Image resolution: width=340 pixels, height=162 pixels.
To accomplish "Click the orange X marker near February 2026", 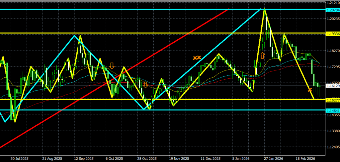I will 310,90.
